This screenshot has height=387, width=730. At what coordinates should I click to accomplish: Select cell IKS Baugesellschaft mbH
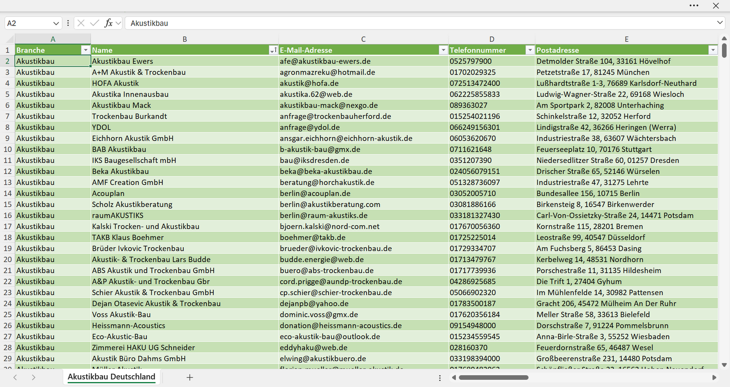tap(185, 160)
